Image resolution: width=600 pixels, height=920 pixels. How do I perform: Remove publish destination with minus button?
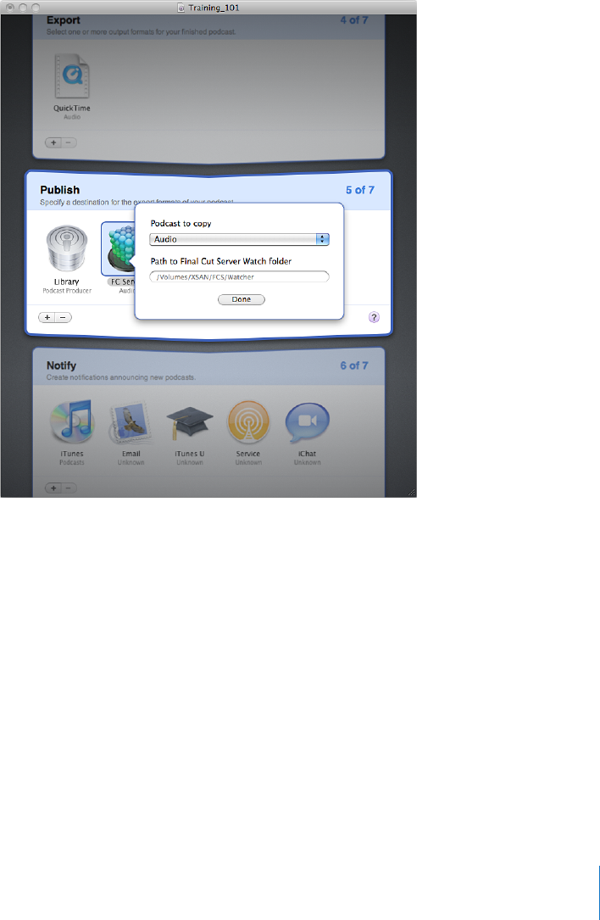pyautogui.click(x=64, y=317)
